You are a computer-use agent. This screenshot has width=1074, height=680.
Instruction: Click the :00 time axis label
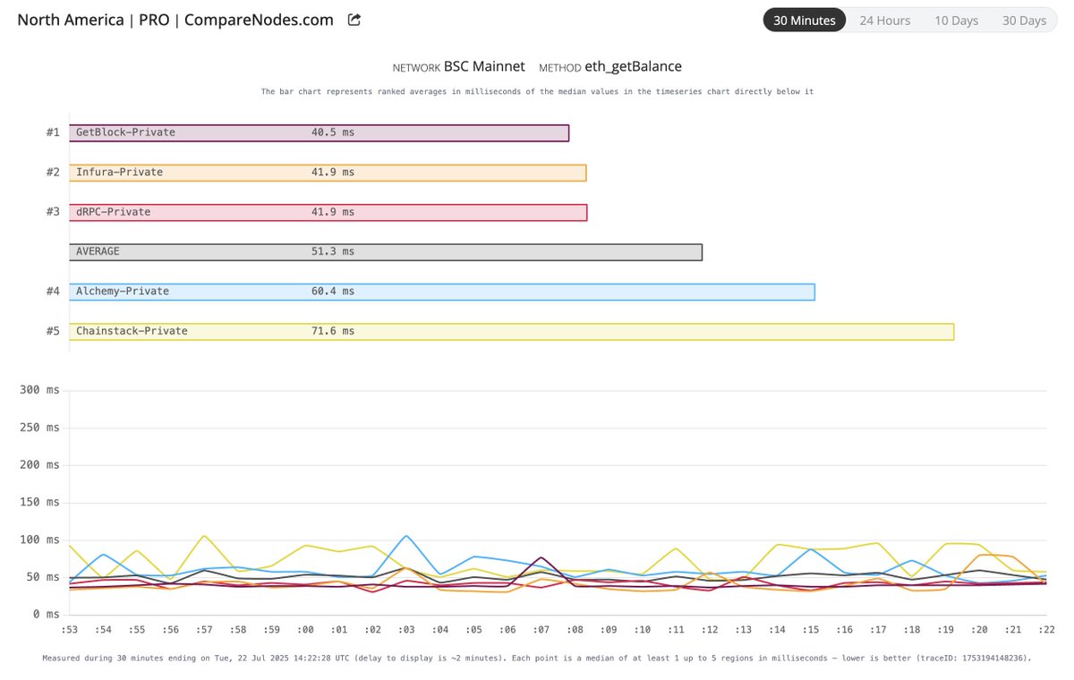(305, 630)
